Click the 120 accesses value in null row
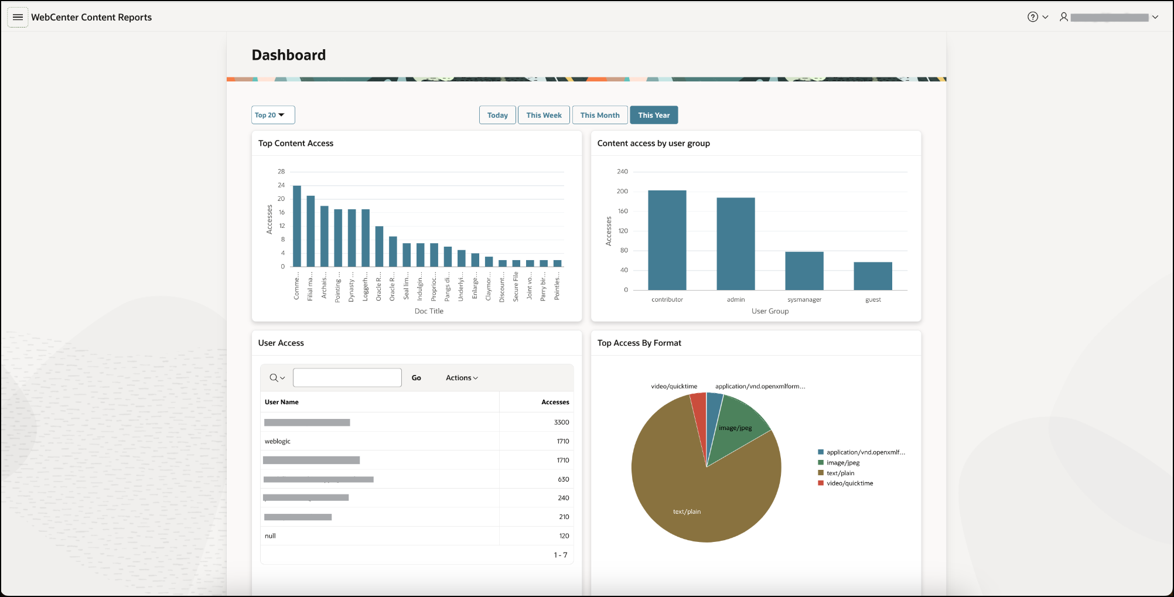1174x597 pixels. pyautogui.click(x=564, y=535)
